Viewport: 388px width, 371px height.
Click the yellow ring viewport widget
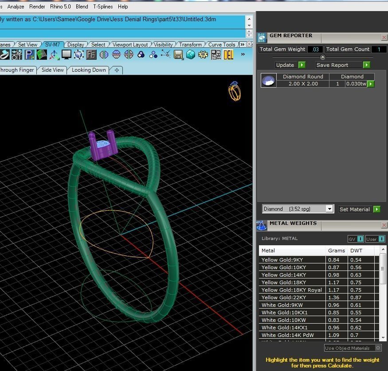pos(234,91)
